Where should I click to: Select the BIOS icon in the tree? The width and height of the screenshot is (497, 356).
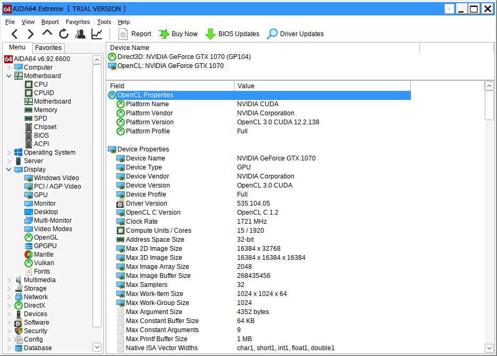pos(29,135)
